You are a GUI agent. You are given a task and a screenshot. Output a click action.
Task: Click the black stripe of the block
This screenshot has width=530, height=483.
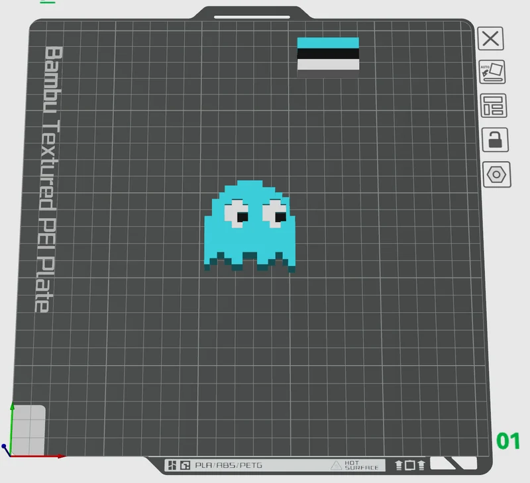[328, 54]
